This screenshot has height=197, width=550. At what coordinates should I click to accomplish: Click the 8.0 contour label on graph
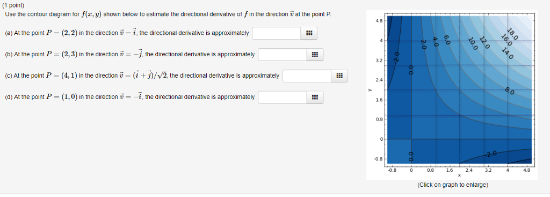tap(510, 92)
